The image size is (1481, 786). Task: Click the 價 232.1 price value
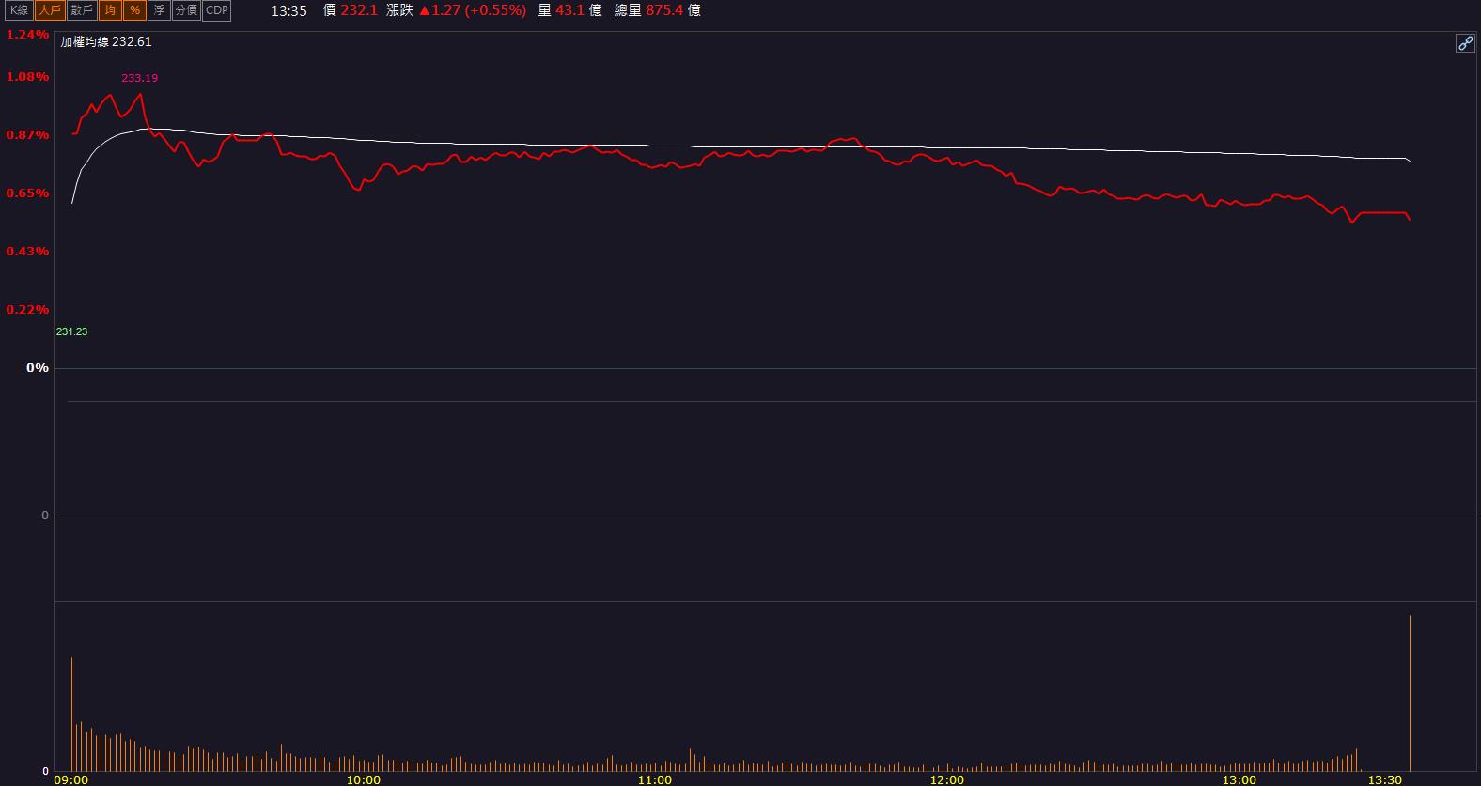point(350,10)
